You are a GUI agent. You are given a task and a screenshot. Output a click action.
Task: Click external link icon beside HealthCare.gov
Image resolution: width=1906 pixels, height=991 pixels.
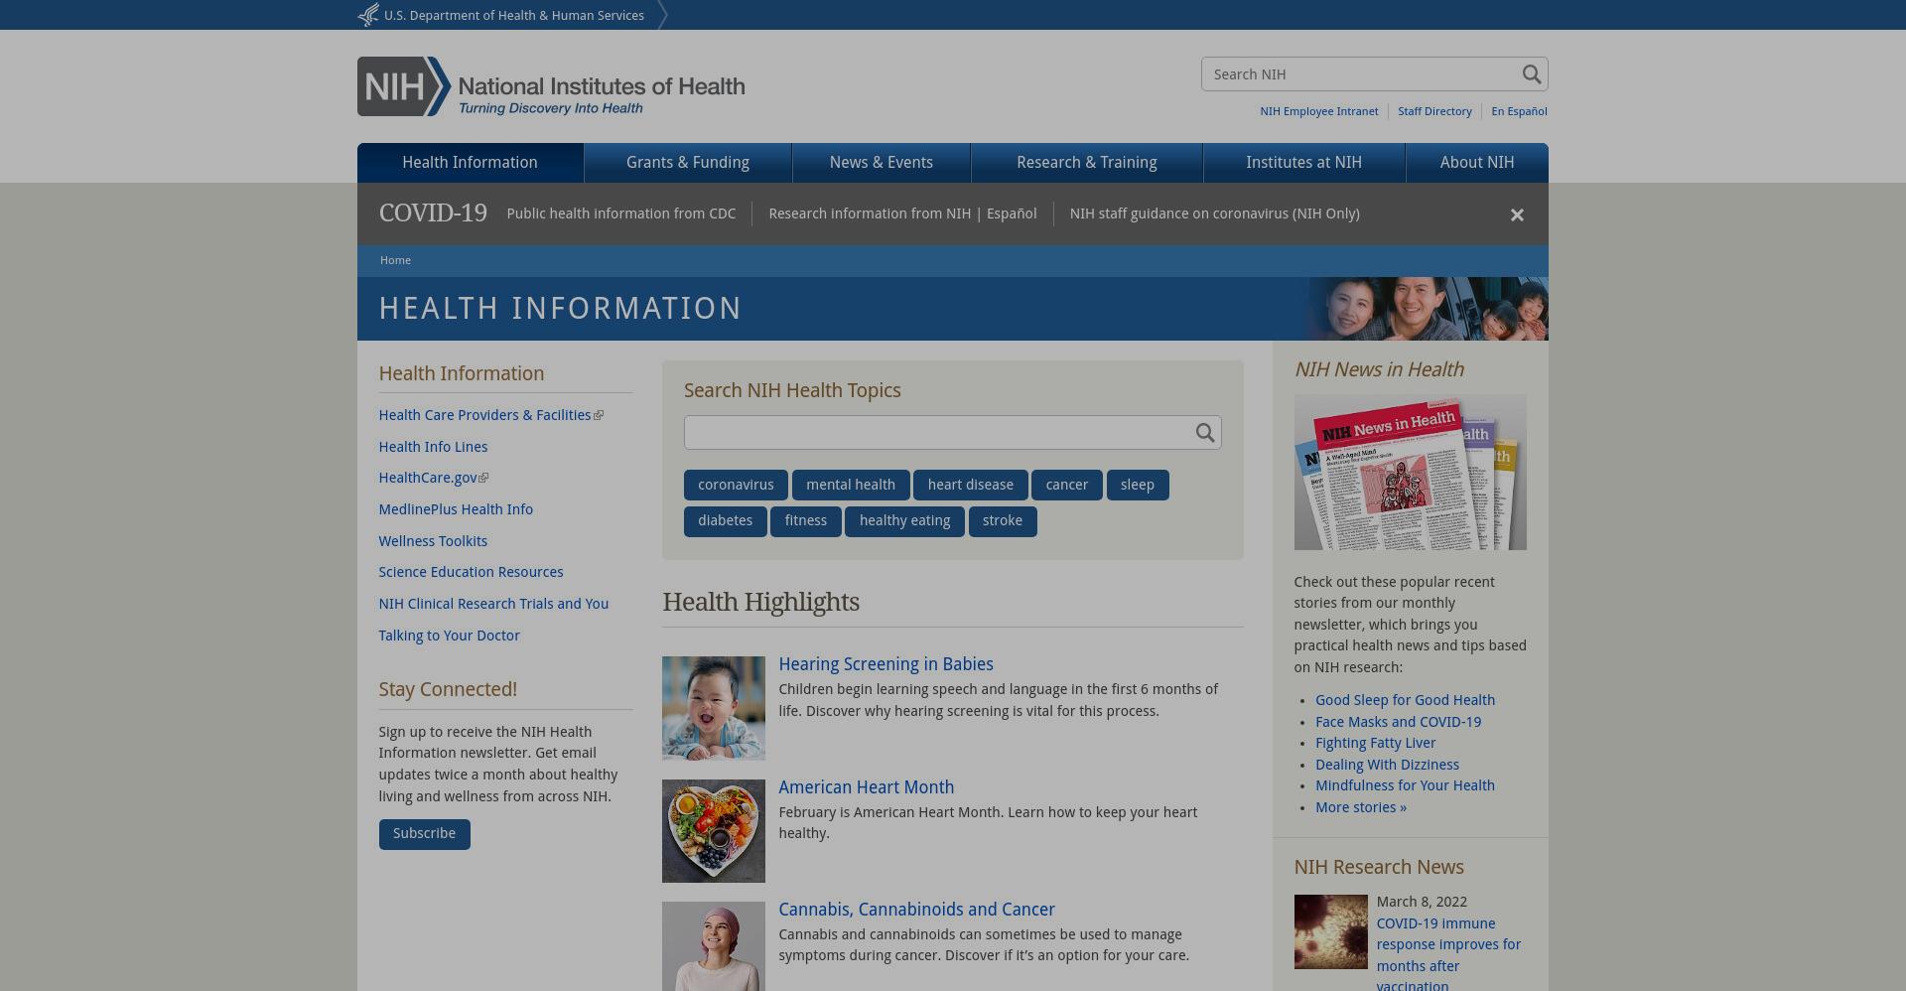[483, 479]
